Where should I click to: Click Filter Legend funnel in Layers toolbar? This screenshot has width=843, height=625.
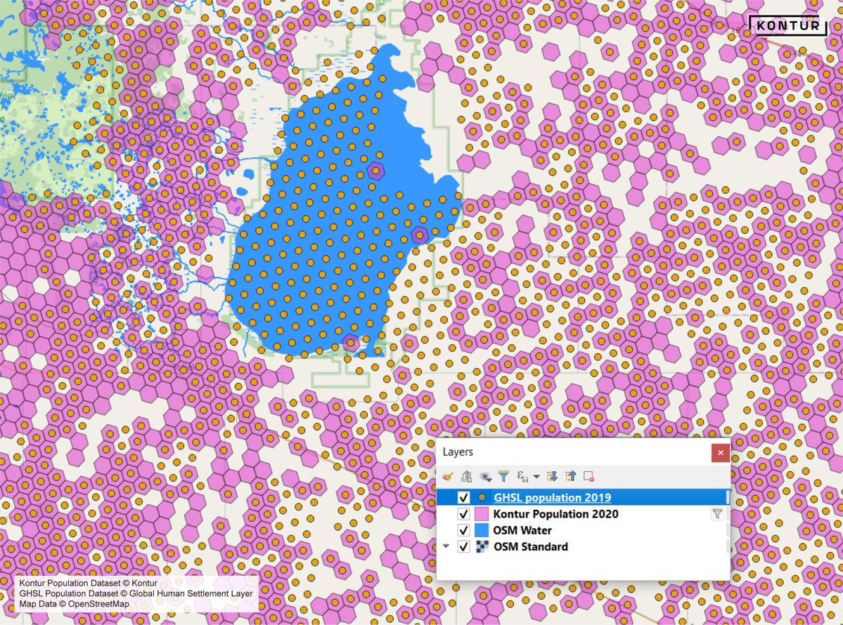click(x=503, y=476)
